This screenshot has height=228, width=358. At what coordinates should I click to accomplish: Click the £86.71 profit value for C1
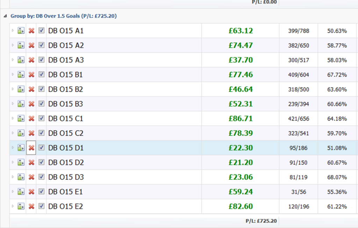click(241, 119)
